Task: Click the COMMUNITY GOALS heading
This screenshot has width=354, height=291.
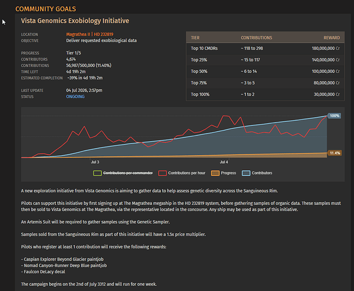Action: coord(45,9)
